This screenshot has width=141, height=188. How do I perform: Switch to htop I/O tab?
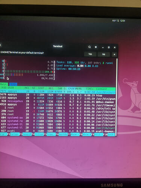tap(13, 84)
